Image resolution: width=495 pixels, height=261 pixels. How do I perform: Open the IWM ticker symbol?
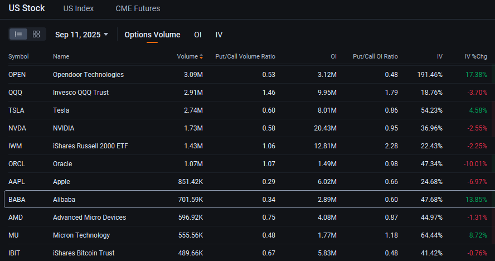pyautogui.click(x=15, y=146)
